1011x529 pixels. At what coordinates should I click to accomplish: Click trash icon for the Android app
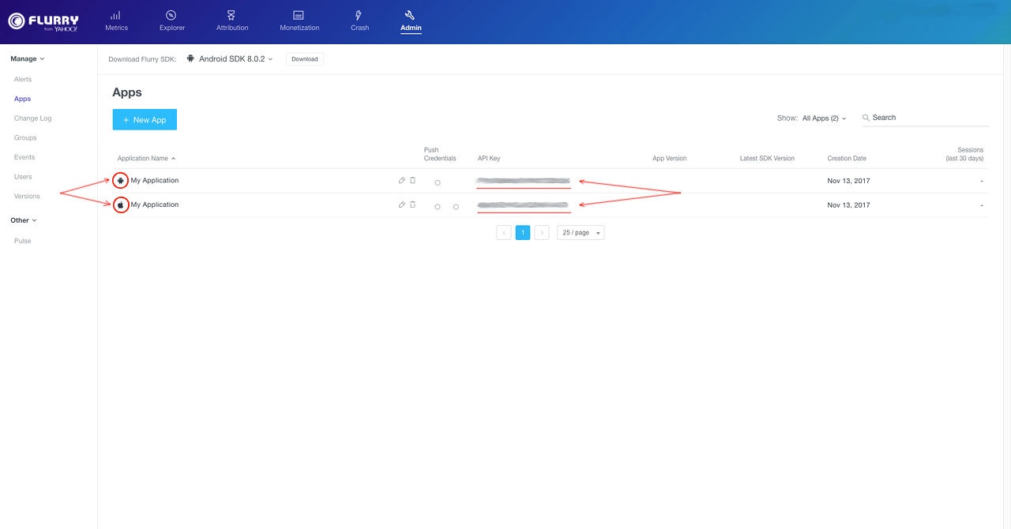click(x=413, y=181)
